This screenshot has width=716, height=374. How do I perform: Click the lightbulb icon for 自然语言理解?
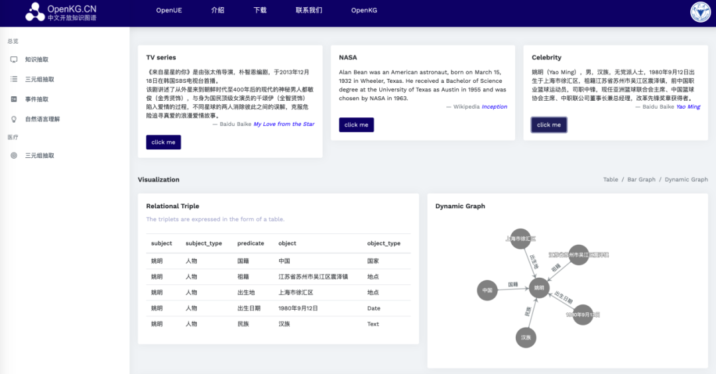[x=14, y=119]
